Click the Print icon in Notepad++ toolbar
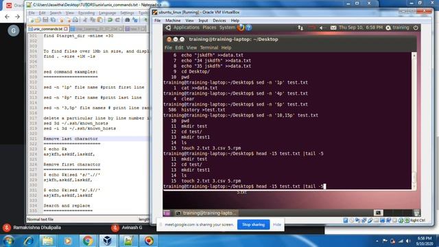 [x=75, y=20]
